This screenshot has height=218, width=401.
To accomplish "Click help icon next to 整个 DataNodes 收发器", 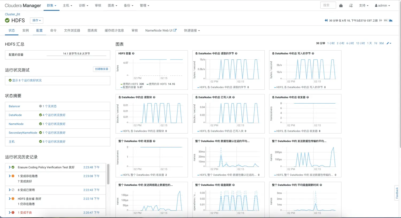I will click(x=154, y=141).
